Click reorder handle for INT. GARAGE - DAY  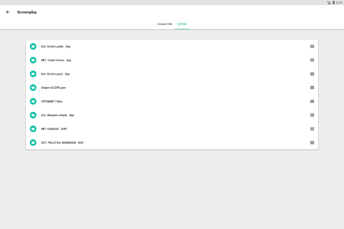tap(312, 129)
